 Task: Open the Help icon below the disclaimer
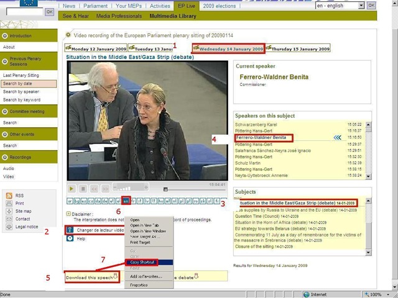click(70, 238)
